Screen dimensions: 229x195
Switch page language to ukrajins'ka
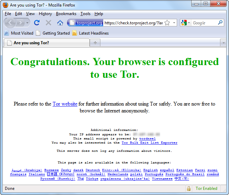(x=125, y=179)
